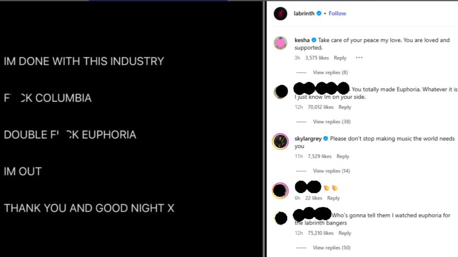
Task: View the 70,012 likes on Euphoria comment
Action: click(x=320, y=107)
